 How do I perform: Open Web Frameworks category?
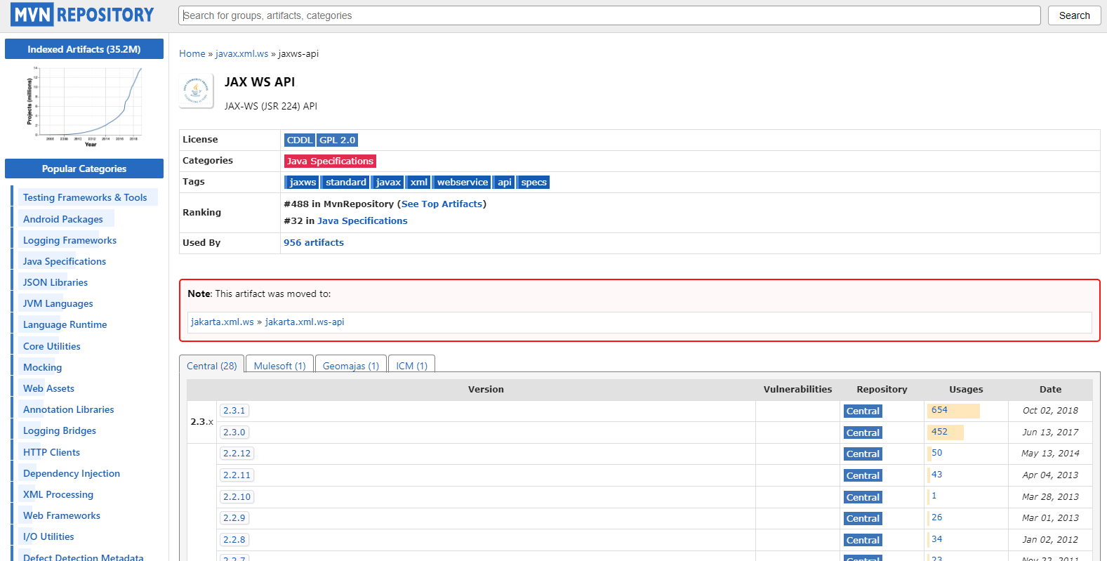(x=62, y=515)
